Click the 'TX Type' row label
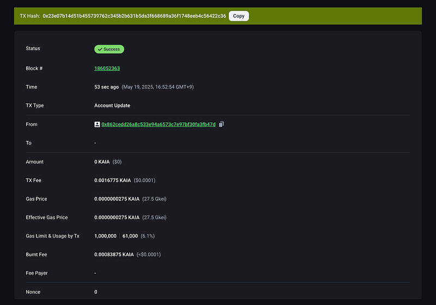The width and height of the screenshot is (436, 305). click(x=35, y=106)
